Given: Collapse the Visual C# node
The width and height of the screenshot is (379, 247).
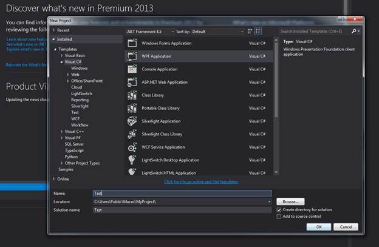Looking at the screenshot, I should [x=61, y=62].
